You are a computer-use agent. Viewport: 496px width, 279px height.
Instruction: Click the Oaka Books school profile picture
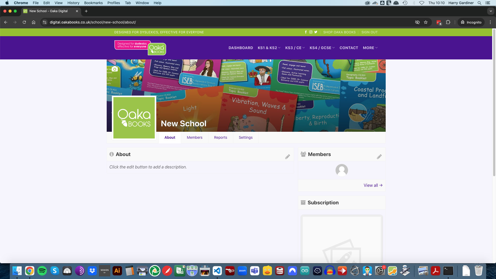(134, 118)
